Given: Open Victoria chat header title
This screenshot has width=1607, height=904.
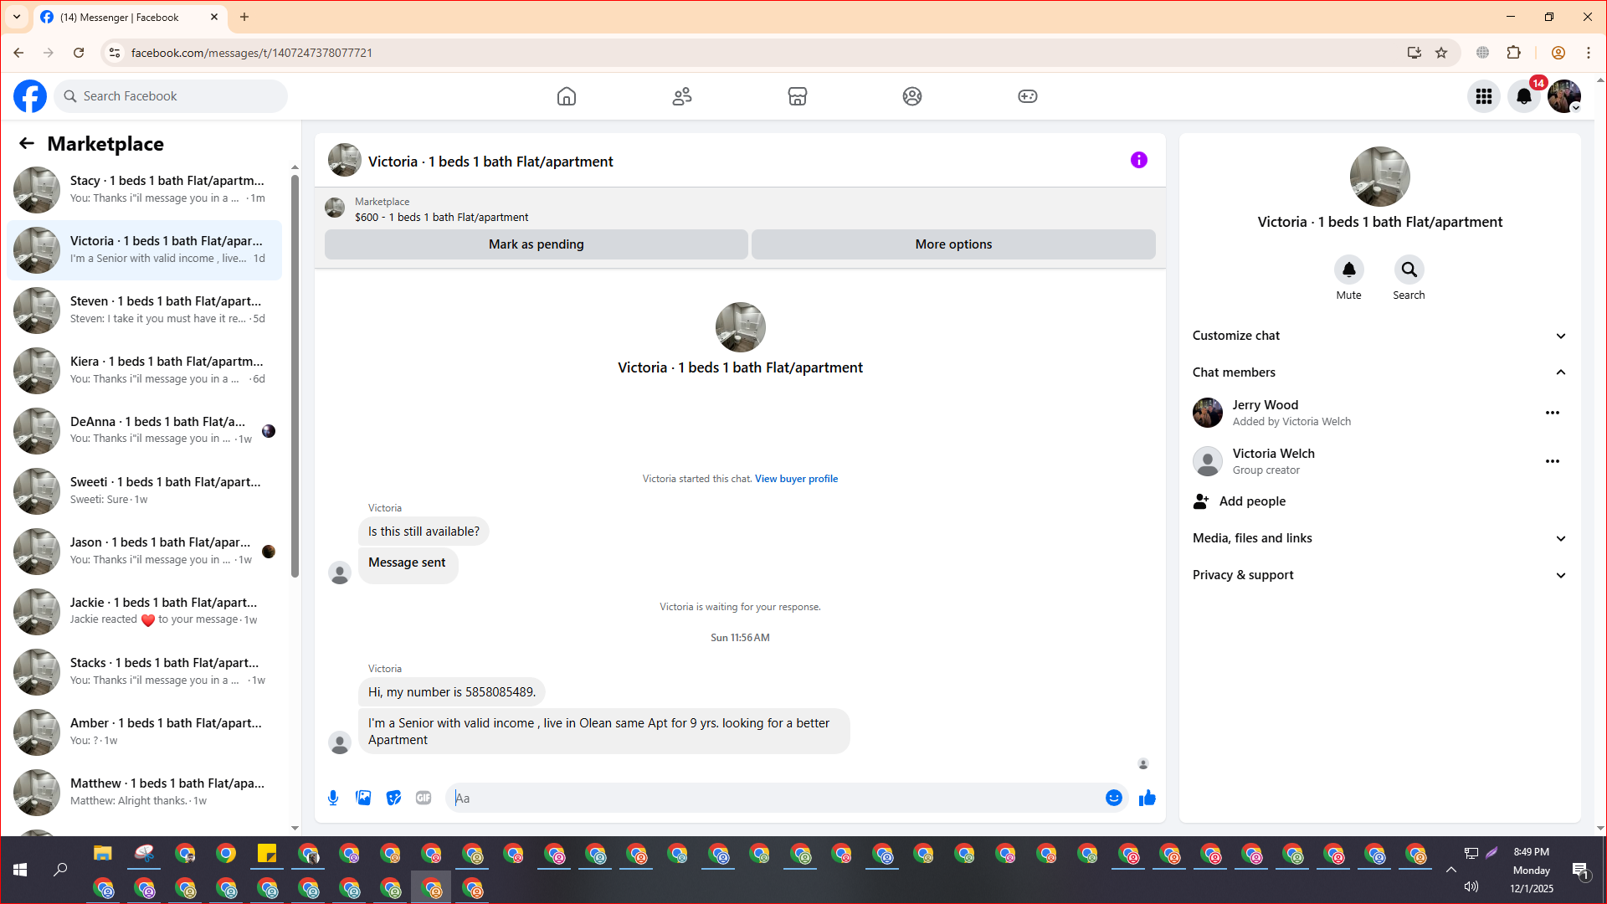Looking at the screenshot, I should 490,162.
